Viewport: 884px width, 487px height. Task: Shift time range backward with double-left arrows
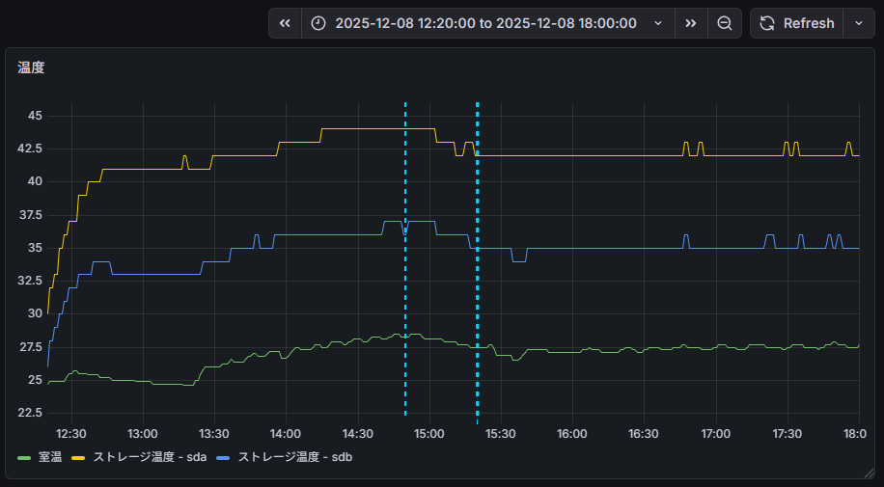point(286,23)
